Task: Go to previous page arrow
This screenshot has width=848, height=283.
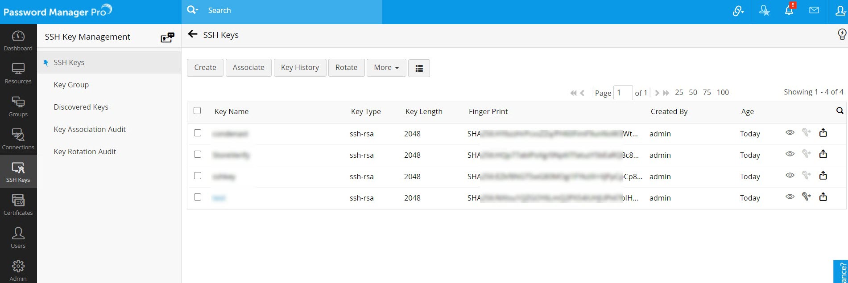Action: (582, 93)
